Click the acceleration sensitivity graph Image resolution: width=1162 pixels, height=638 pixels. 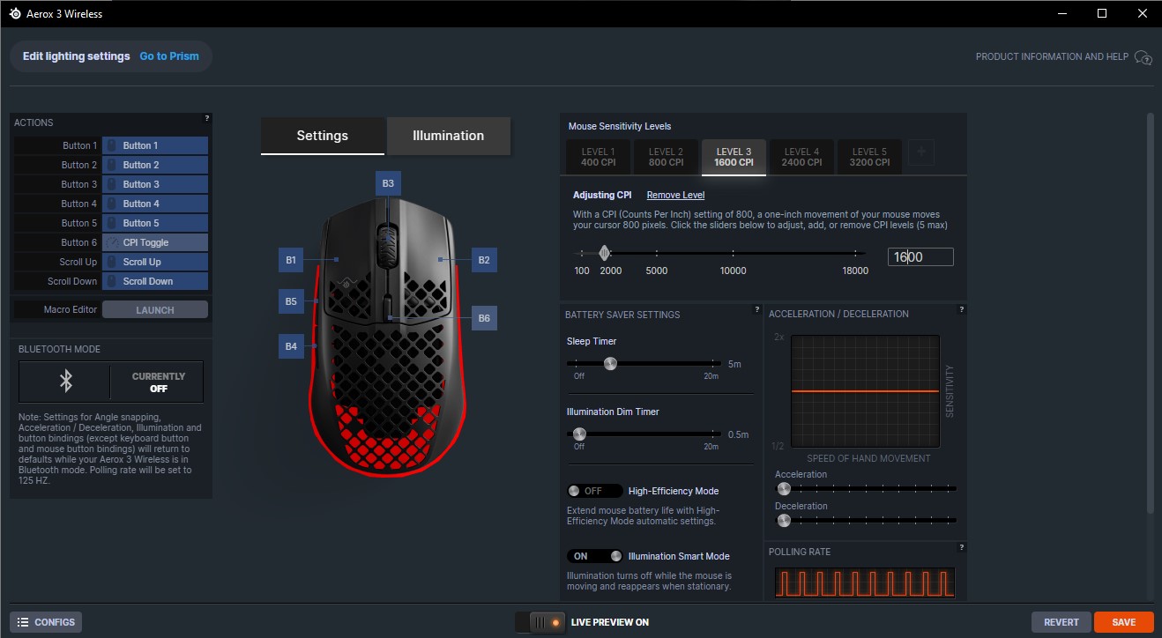pyautogui.click(x=865, y=391)
